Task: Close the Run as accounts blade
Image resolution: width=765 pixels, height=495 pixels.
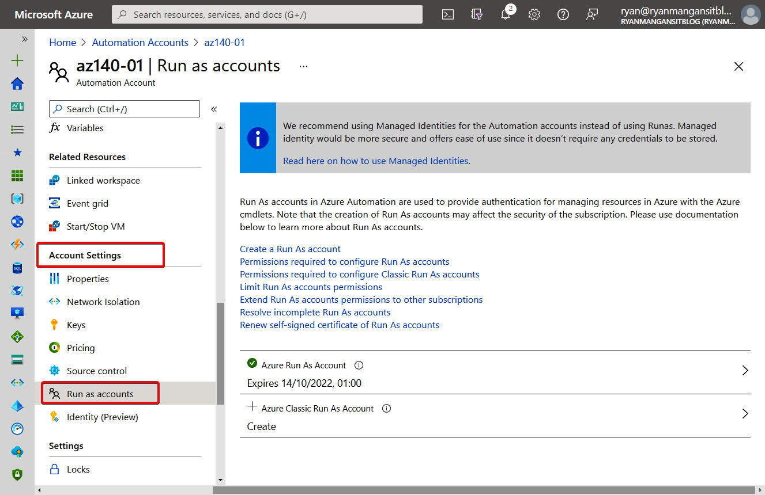Action: (x=738, y=66)
